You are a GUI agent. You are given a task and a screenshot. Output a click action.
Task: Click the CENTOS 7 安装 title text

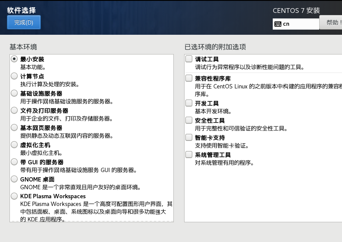tap(296, 10)
